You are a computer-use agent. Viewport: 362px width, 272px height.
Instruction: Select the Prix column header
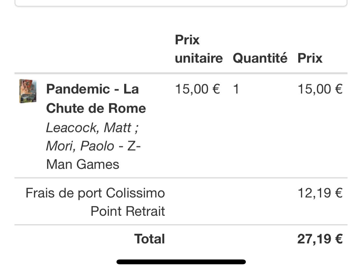310,58
